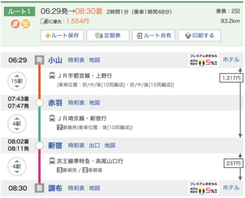Open the 地図 map for 赤羽
This screenshot has height=198, width=245.
(x=95, y=103)
